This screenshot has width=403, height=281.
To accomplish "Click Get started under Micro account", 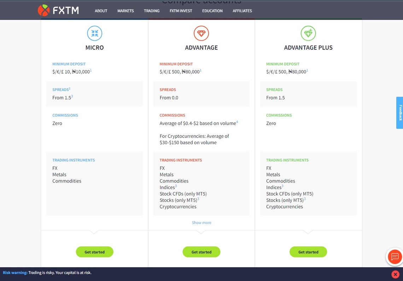I will pos(95,252).
